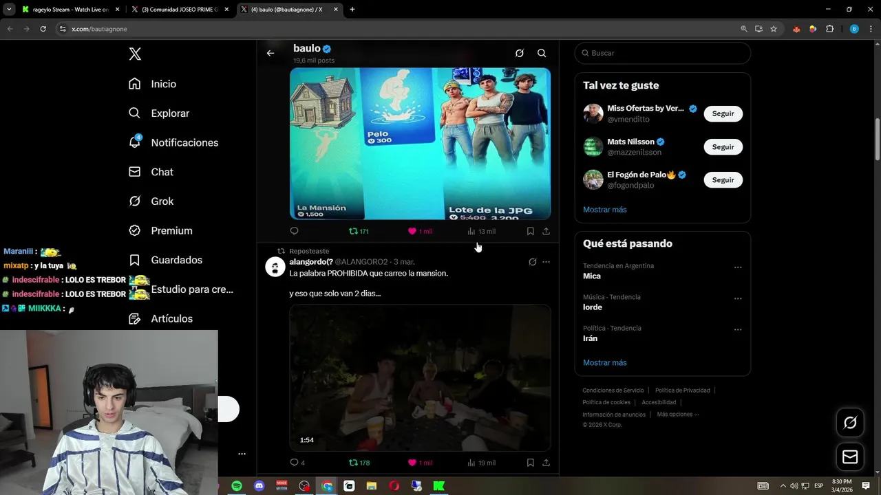881x495 pixels.
Task: Open Spotify from the taskbar
Action: [236, 486]
